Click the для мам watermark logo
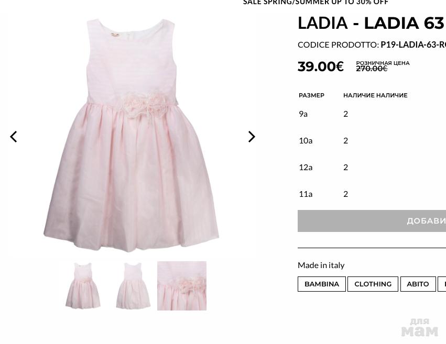 point(420,328)
